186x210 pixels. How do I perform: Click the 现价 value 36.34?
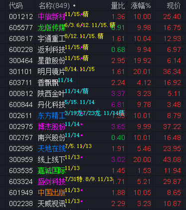pyautogui.click(x=172, y=71)
